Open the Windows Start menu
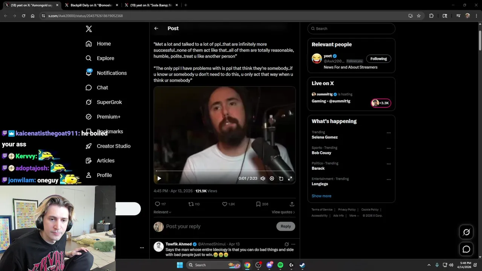The image size is (482, 271). (x=180, y=265)
